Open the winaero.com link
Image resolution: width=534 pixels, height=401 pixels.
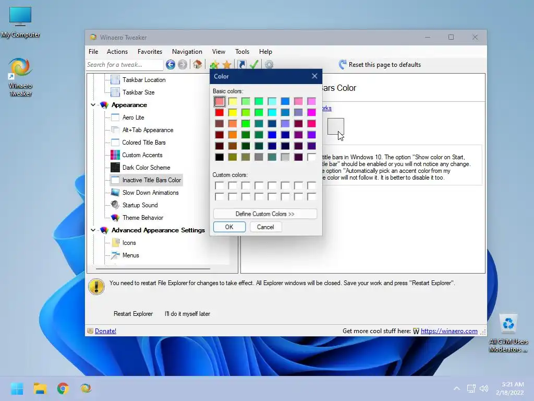(449, 331)
